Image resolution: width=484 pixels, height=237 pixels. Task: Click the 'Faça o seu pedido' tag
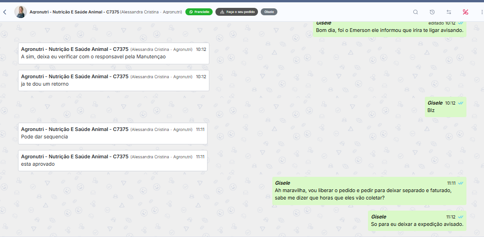click(x=236, y=12)
